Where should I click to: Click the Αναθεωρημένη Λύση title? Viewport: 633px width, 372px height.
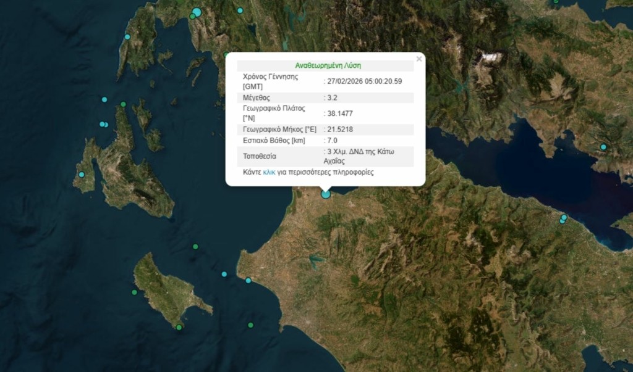pos(328,64)
